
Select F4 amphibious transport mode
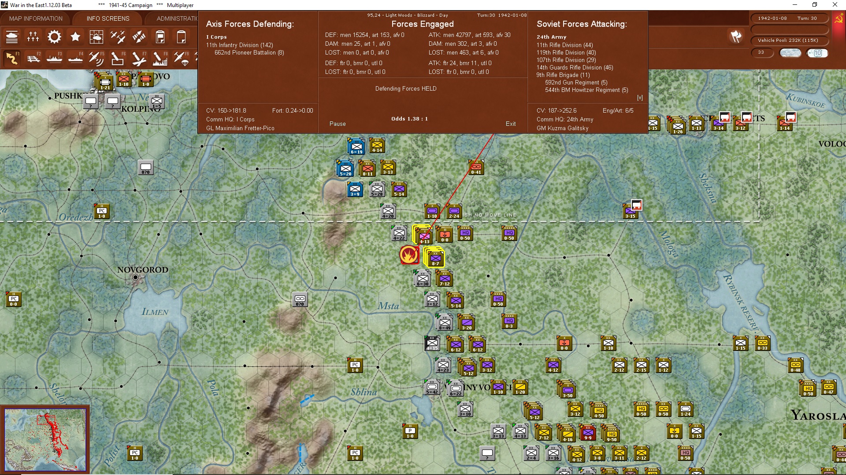coord(75,58)
